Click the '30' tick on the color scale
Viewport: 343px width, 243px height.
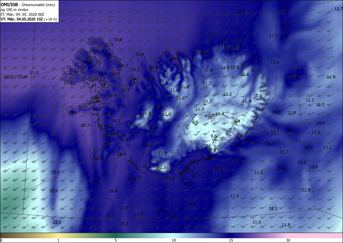pos(288,241)
